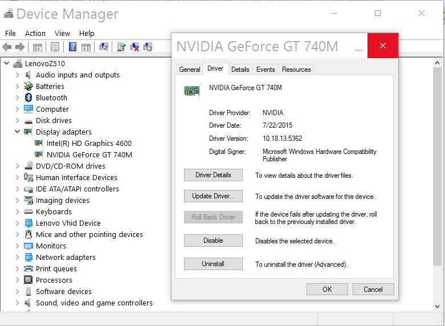Click the Uninstall device toolbar icon with red X
Image resolution: width=445 pixels, height=326 pixels.
pos(134,47)
